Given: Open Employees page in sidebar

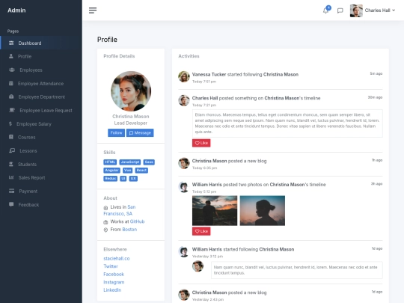Looking at the screenshot, I should [x=41, y=70].
